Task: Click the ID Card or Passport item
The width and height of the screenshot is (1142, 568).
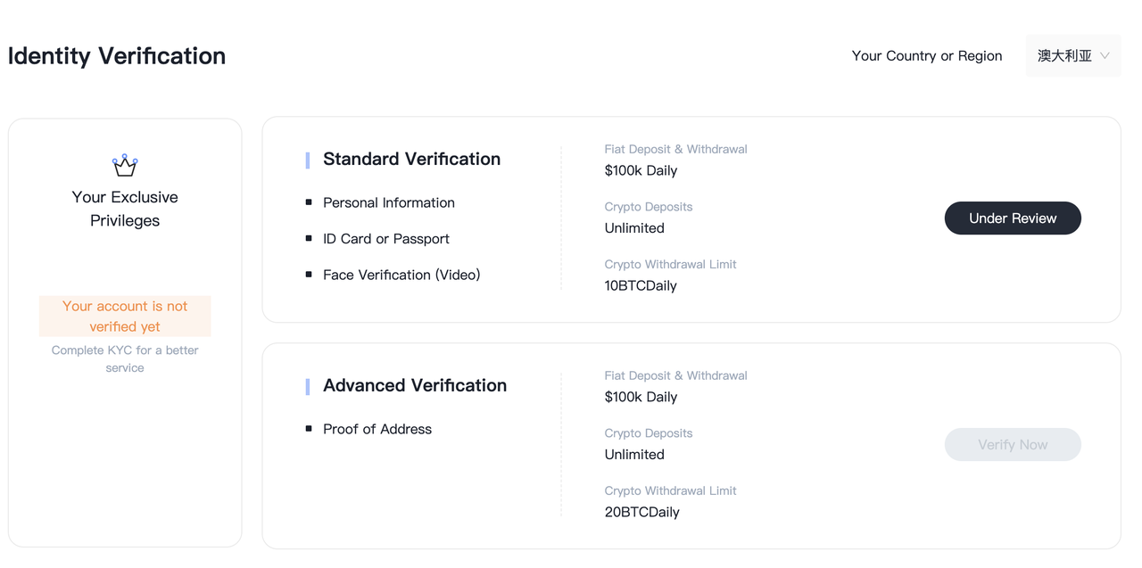Action: pos(385,239)
